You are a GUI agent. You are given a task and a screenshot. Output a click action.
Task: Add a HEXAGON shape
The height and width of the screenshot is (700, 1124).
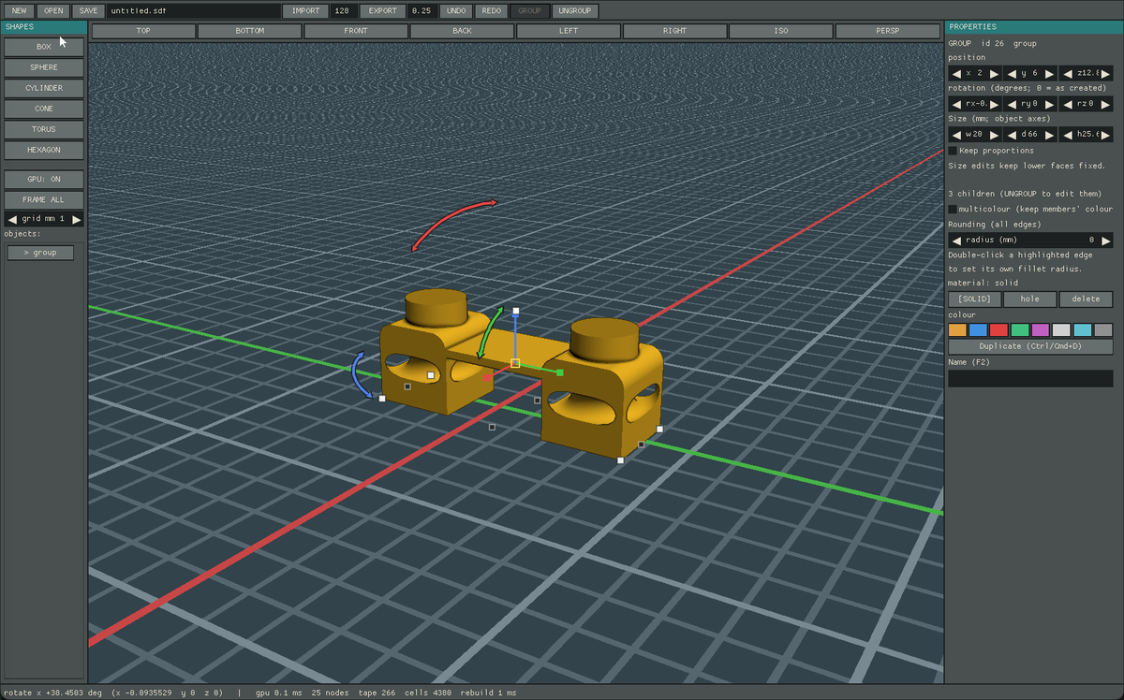coord(44,150)
